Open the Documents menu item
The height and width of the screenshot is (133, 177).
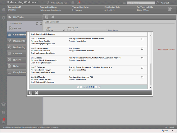point(17,41)
